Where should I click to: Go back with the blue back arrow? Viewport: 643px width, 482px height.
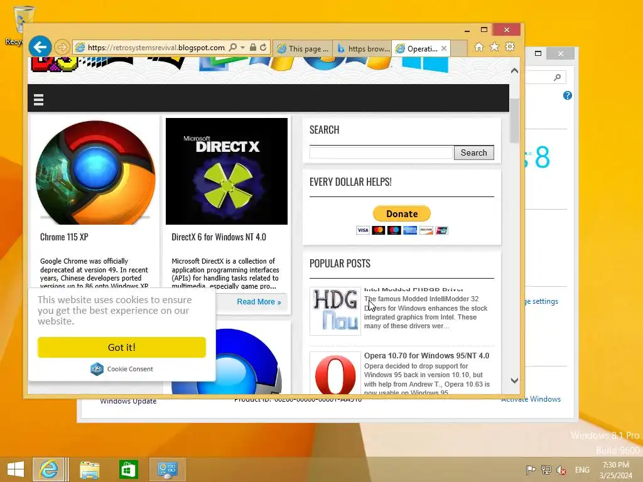pos(40,47)
